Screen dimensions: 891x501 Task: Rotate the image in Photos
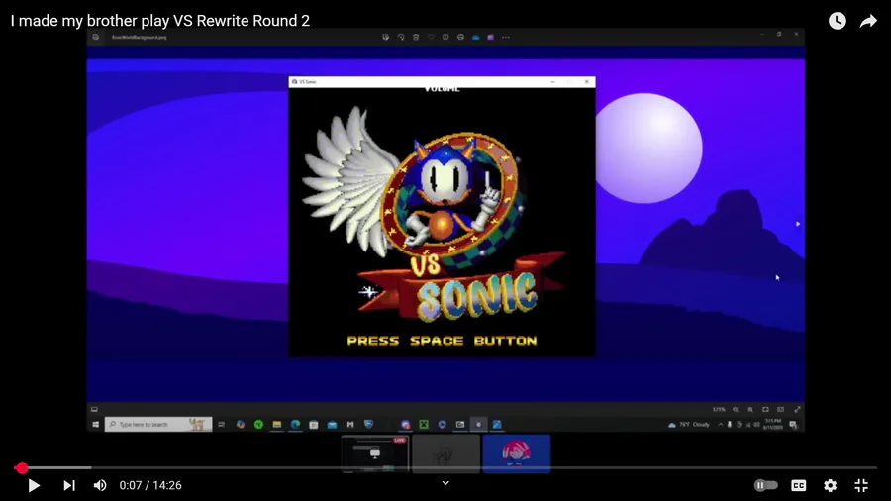click(401, 37)
